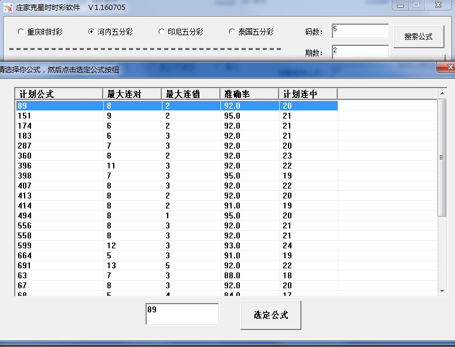The width and height of the screenshot is (455, 347).
Task: Click the 码数 input field
Action: [360, 31]
